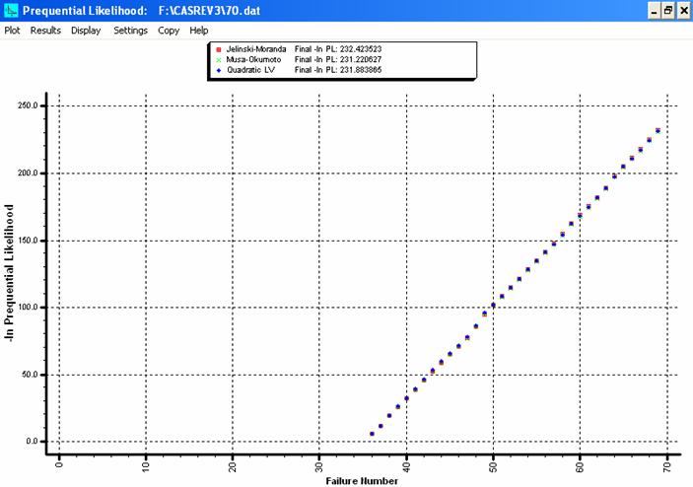The image size is (693, 487).
Task: Open the Help menu
Action: (x=199, y=31)
